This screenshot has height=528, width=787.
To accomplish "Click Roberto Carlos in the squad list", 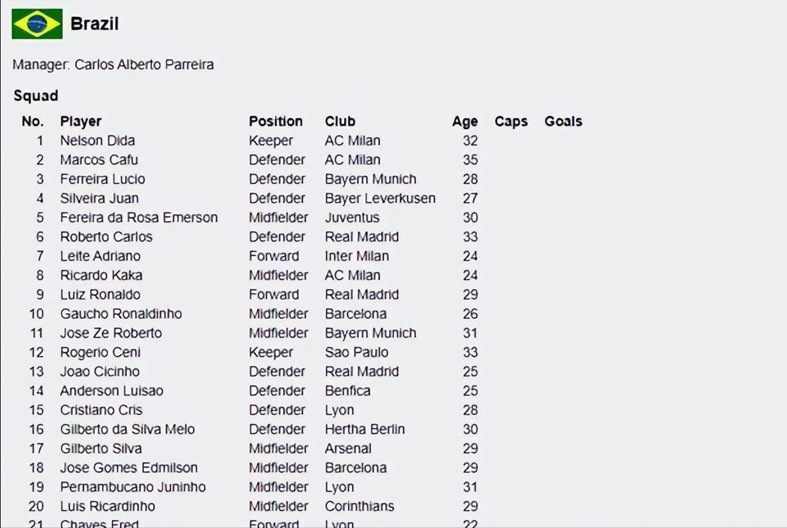I will point(106,237).
